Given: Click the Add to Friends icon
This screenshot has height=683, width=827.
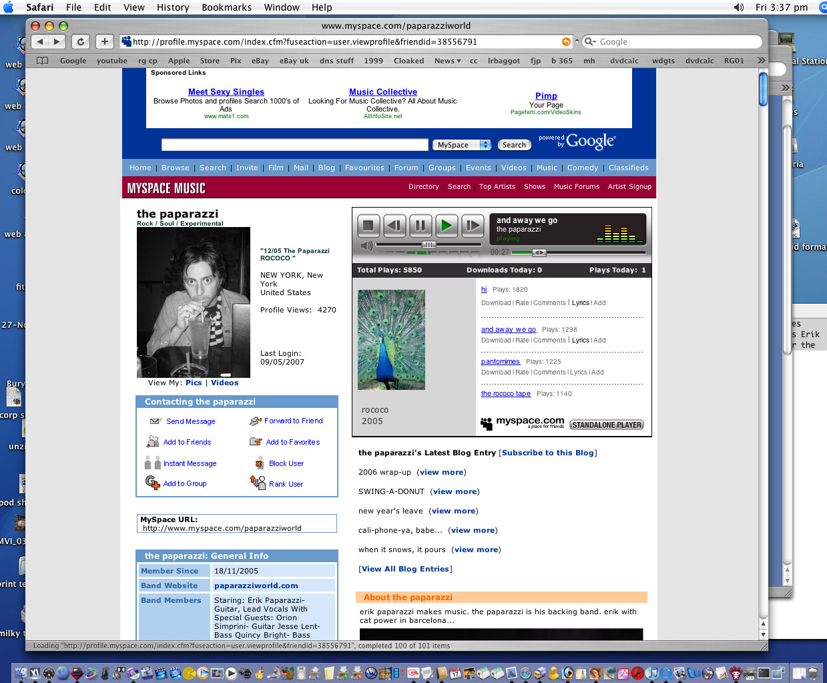Looking at the screenshot, I should click(x=153, y=441).
